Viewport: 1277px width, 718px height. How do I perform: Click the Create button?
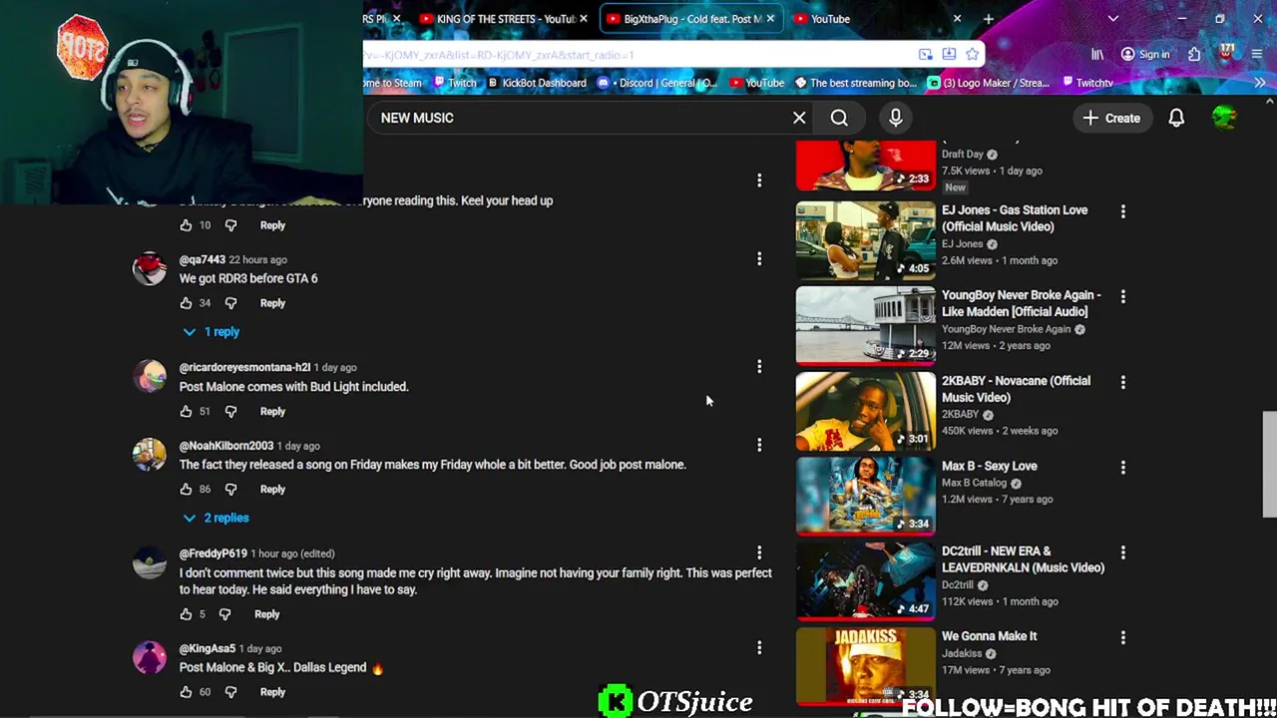coord(1111,118)
